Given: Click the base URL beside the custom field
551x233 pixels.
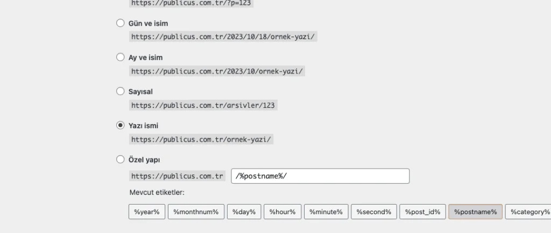Looking at the screenshot, I should coord(177,176).
